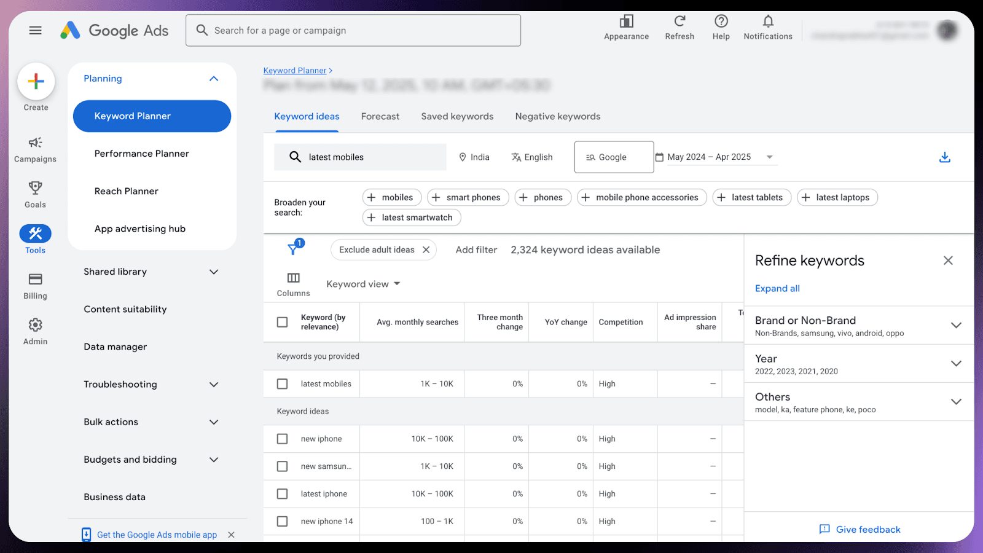The height and width of the screenshot is (553, 983).
Task: Click Expand all in Refine keywords
Action: pyautogui.click(x=777, y=288)
